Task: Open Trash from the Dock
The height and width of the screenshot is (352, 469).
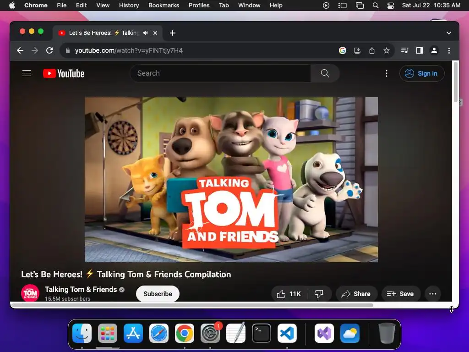Action: pyautogui.click(x=387, y=333)
